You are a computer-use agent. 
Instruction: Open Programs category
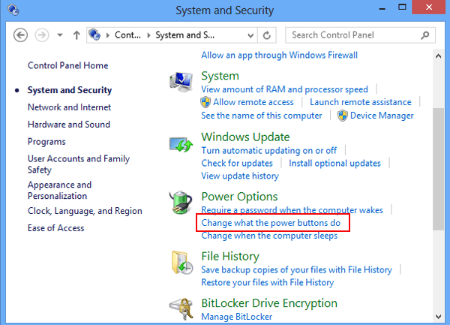(x=46, y=142)
